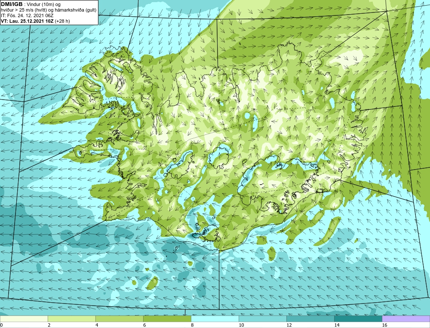Click the 4–6 m/s medium green legend swatch

coord(119,319)
